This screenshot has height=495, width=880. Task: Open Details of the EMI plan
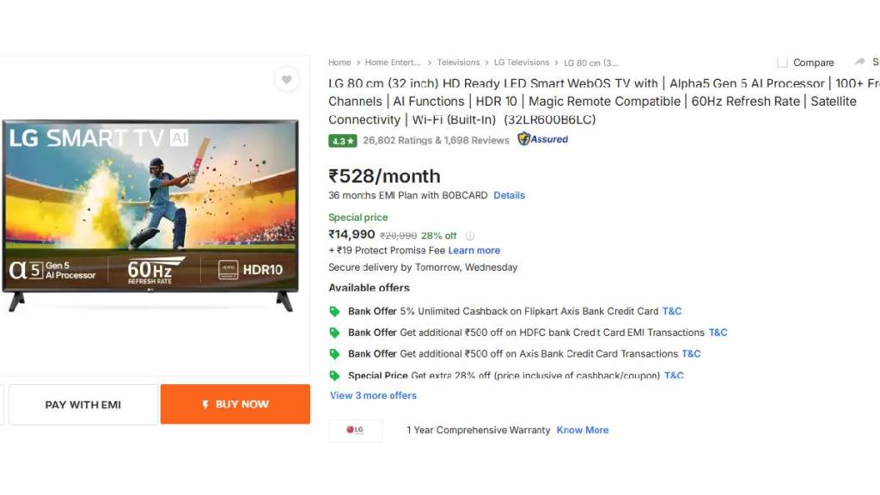point(509,195)
